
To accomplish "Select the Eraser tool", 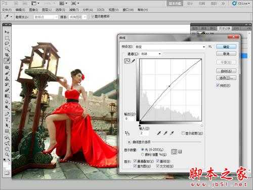I will point(7,90).
